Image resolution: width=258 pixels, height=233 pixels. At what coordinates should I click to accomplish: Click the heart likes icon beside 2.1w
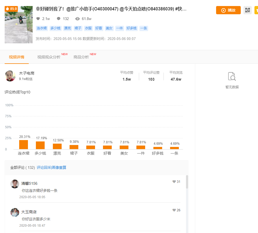click(x=38, y=19)
